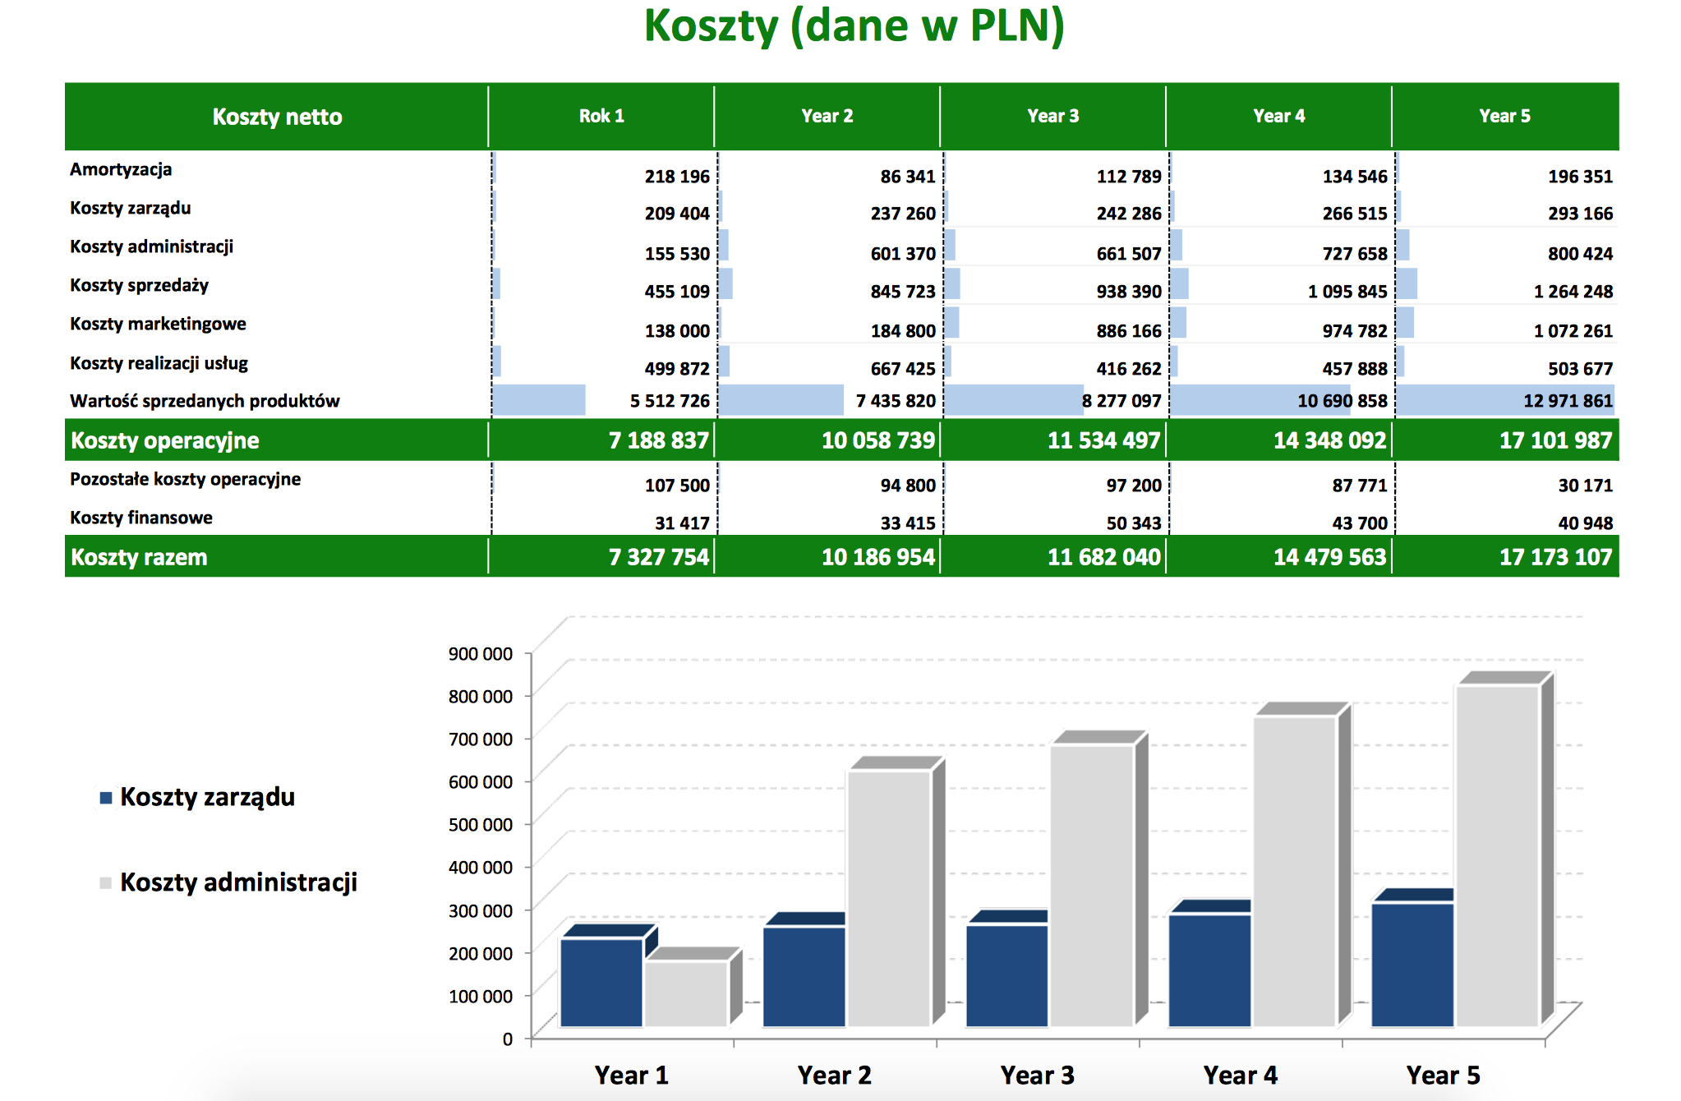This screenshot has height=1101, width=1681.
Task: Select the Rok 1 column header
Action: tap(601, 116)
